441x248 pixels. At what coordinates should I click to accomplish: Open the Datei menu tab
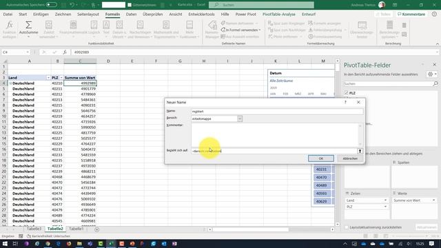(8, 14)
